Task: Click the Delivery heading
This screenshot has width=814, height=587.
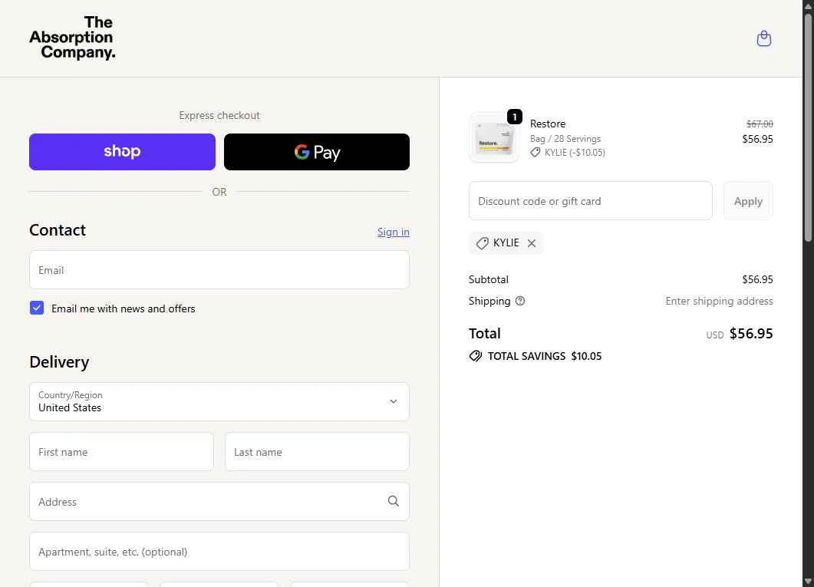Action: pyautogui.click(x=59, y=361)
